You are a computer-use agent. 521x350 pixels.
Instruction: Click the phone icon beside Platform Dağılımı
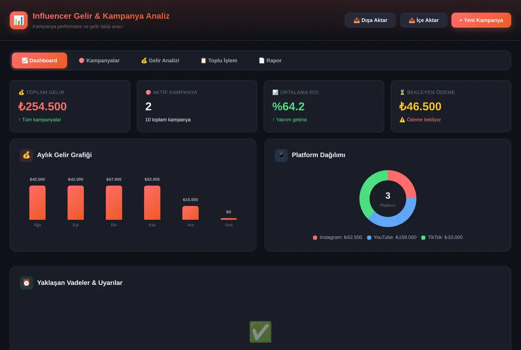coord(281,155)
